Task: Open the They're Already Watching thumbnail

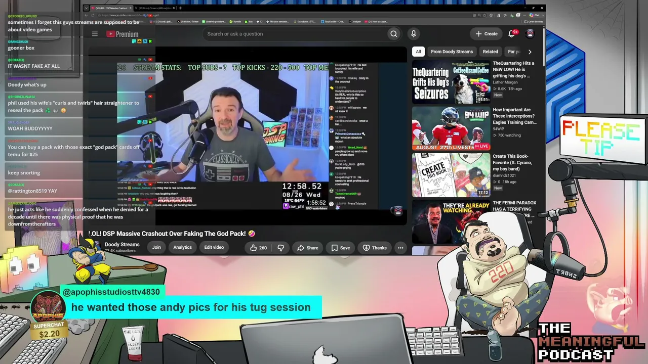Action: coord(451,221)
